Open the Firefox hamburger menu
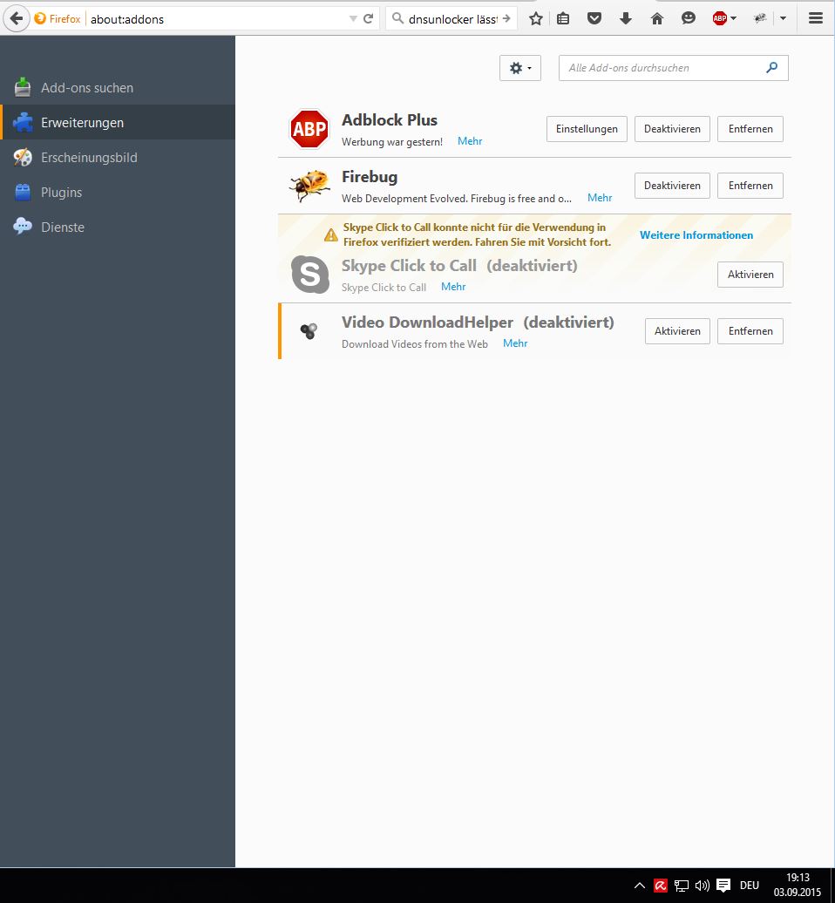The image size is (835, 903). coord(816,18)
